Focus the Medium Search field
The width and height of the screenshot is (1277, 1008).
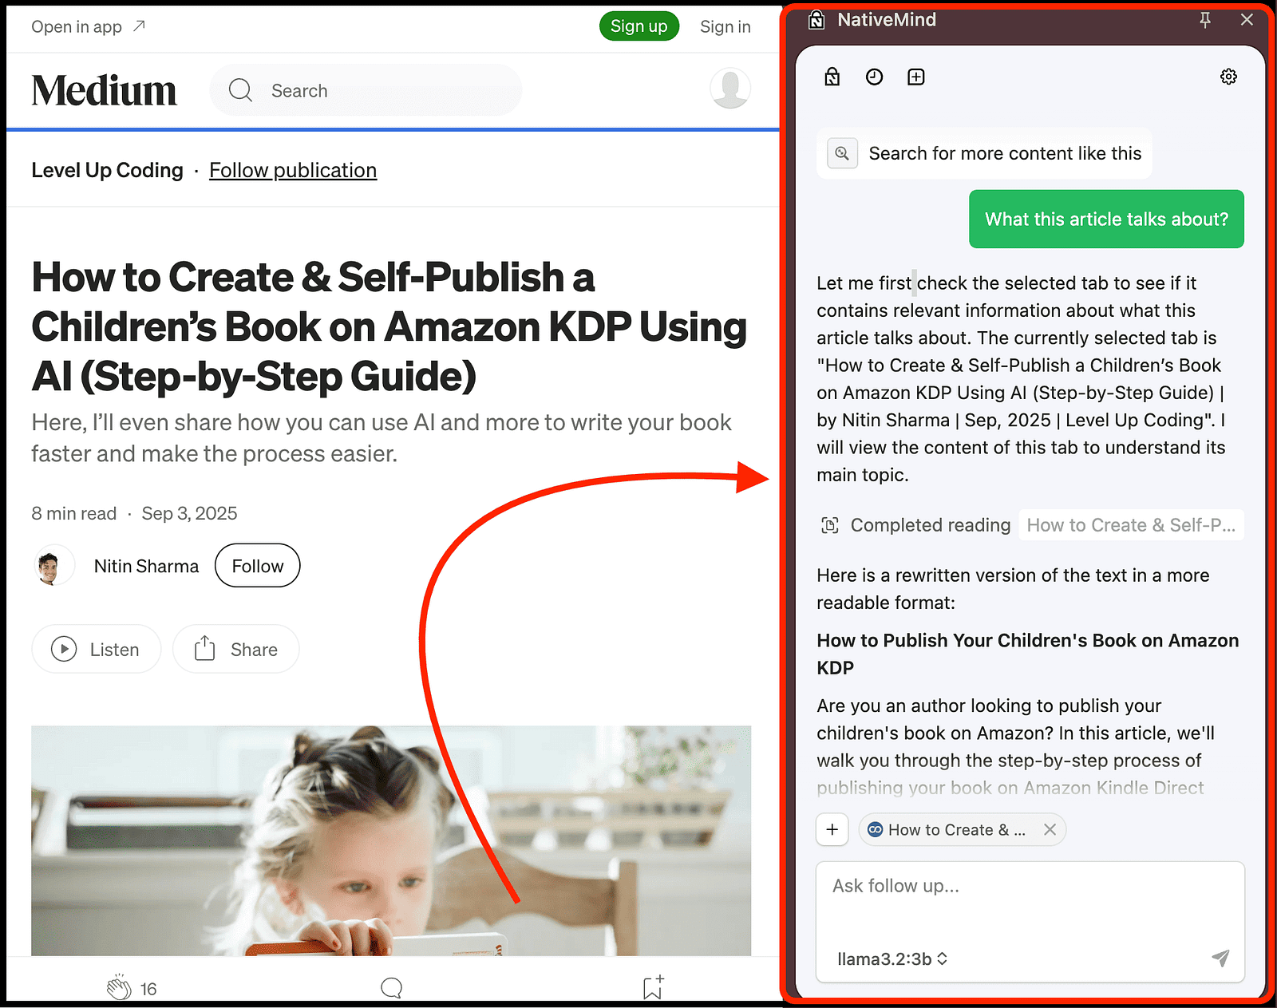pos(366,90)
